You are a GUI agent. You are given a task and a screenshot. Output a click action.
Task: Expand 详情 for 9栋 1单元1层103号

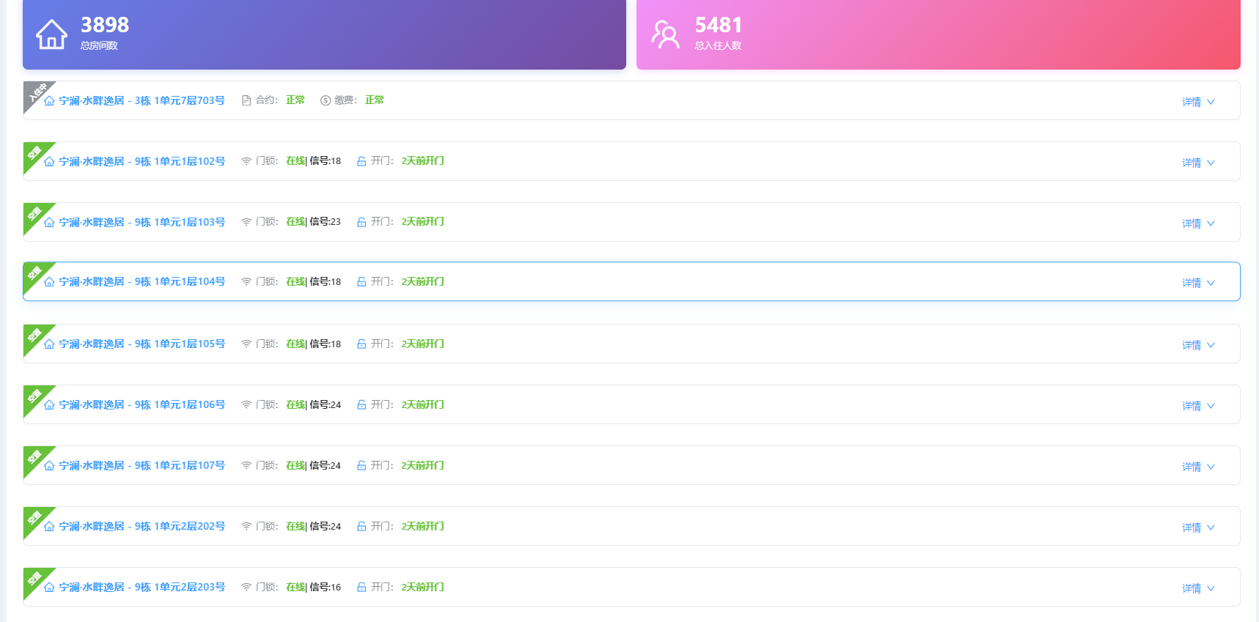point(1198,223)
